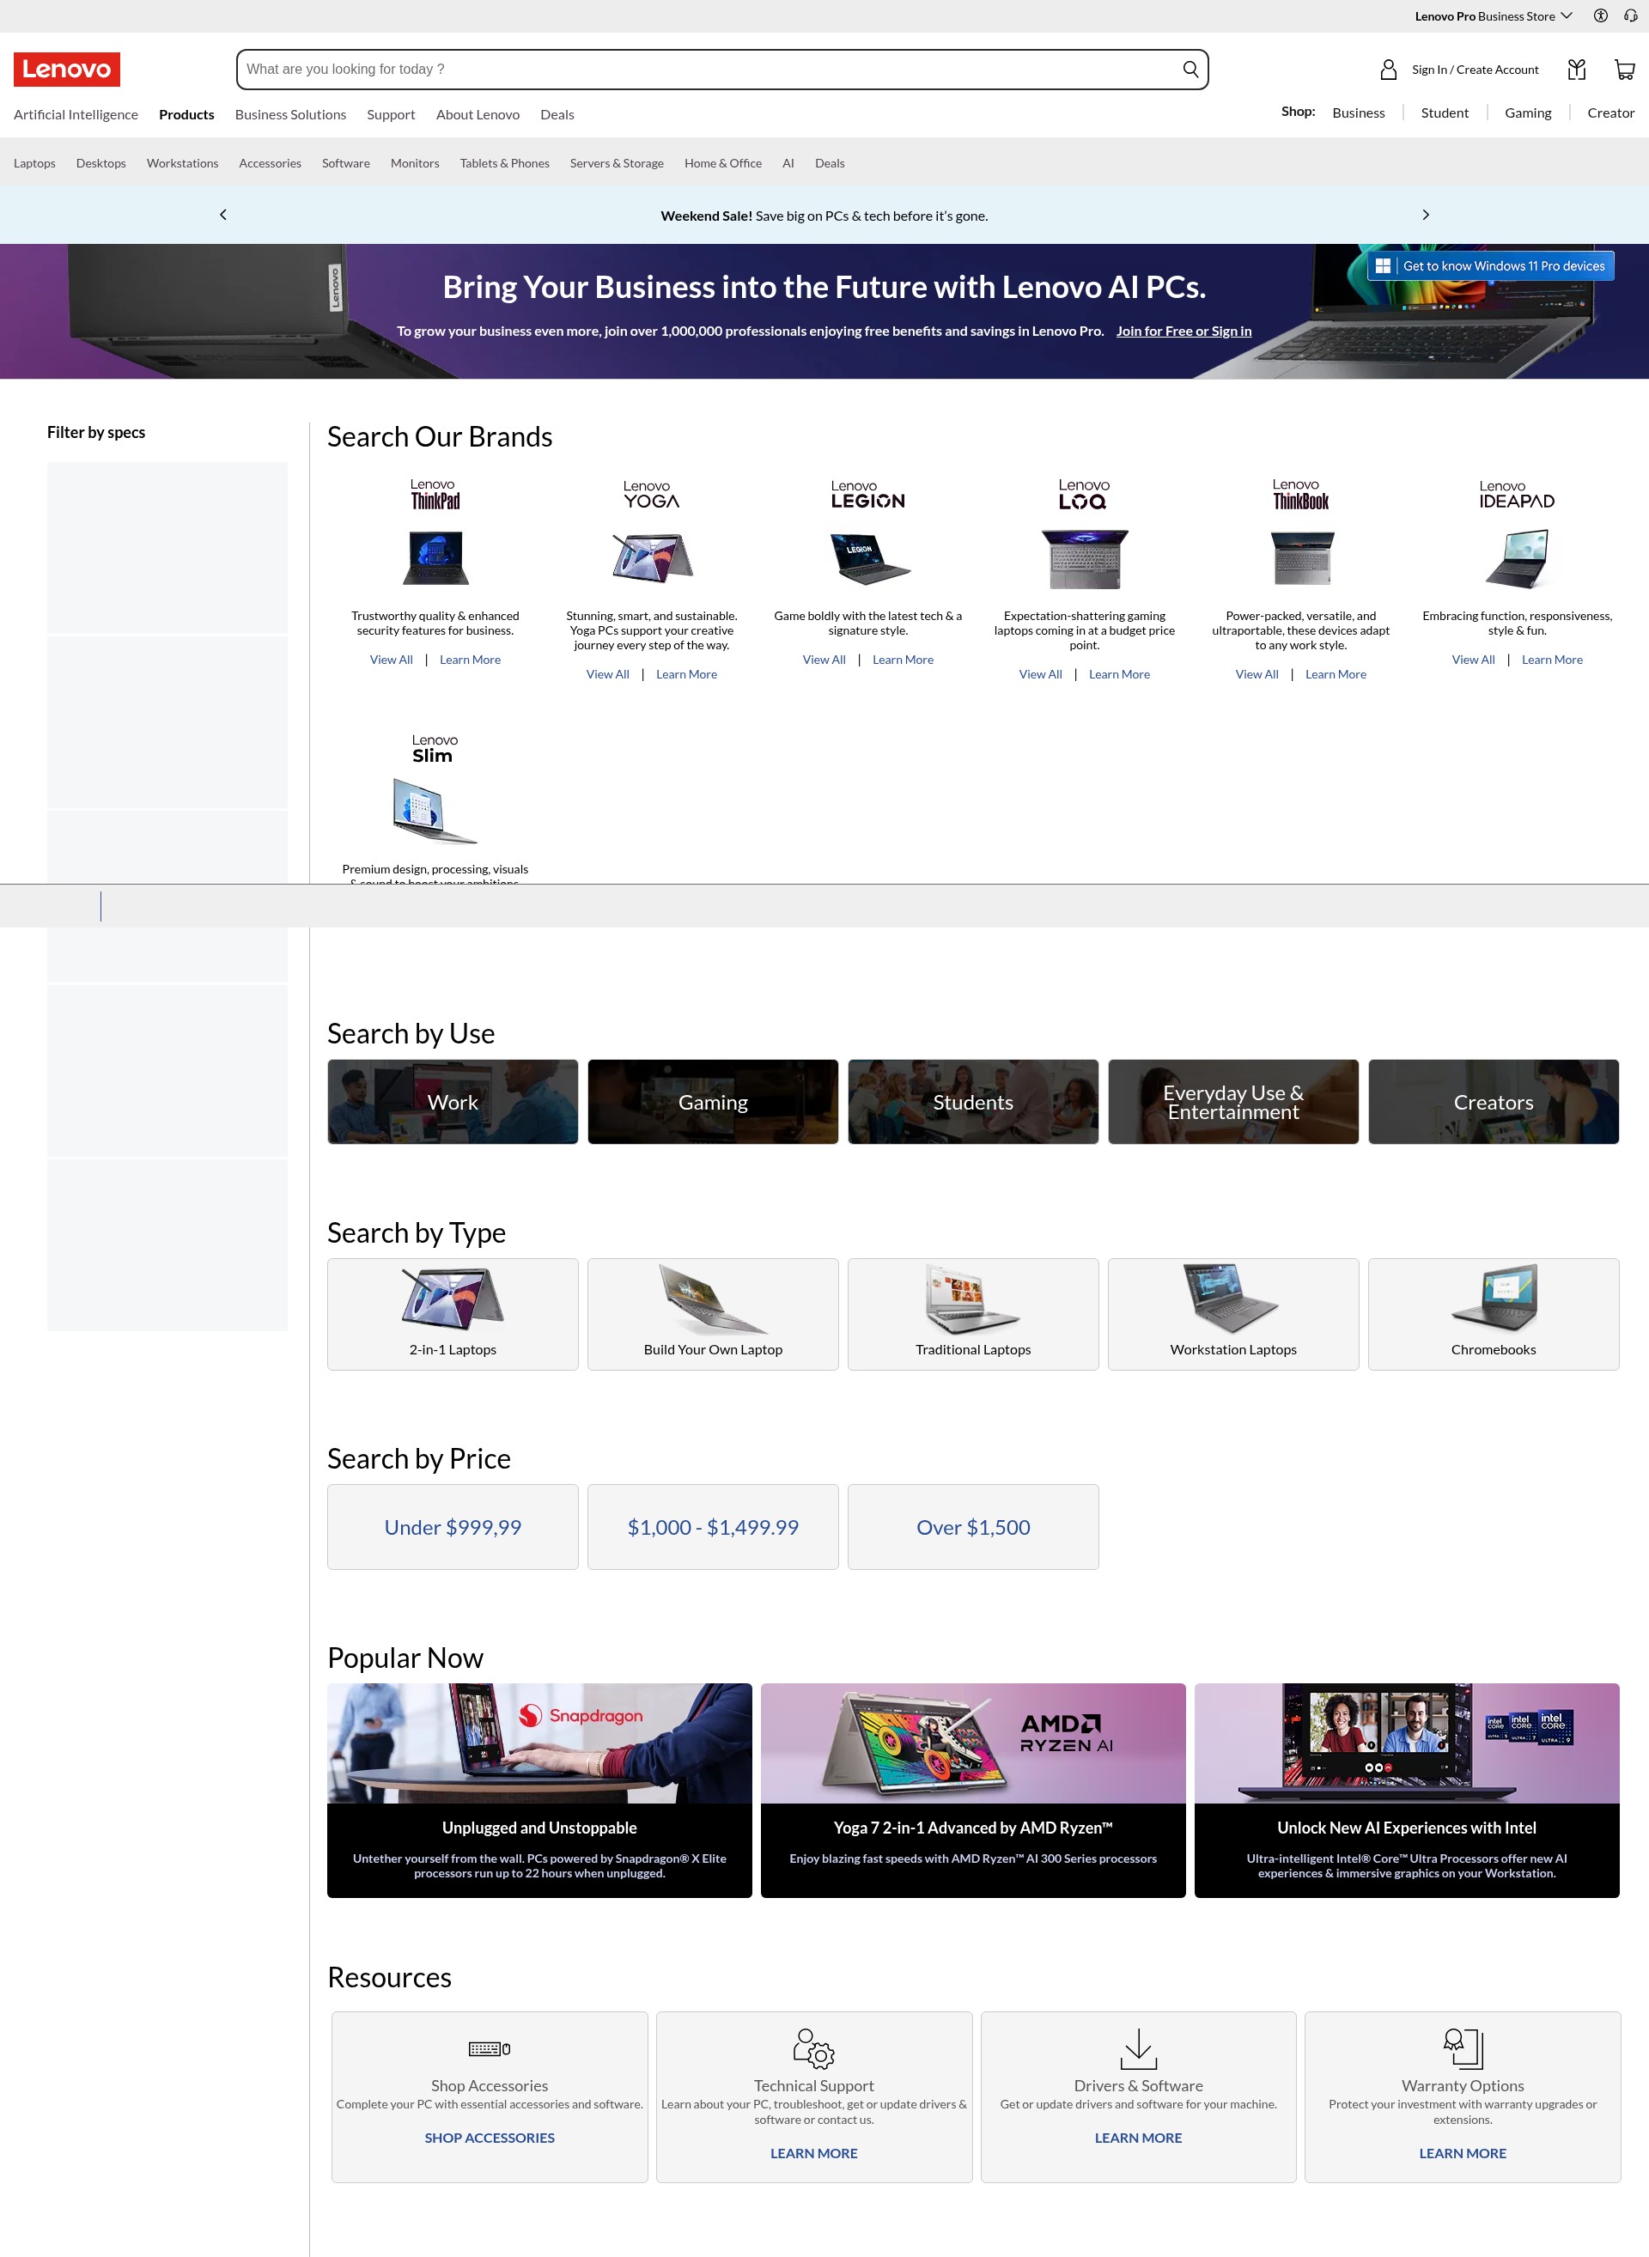
Task: Click View All under Legion
Action: click(824, 660)
